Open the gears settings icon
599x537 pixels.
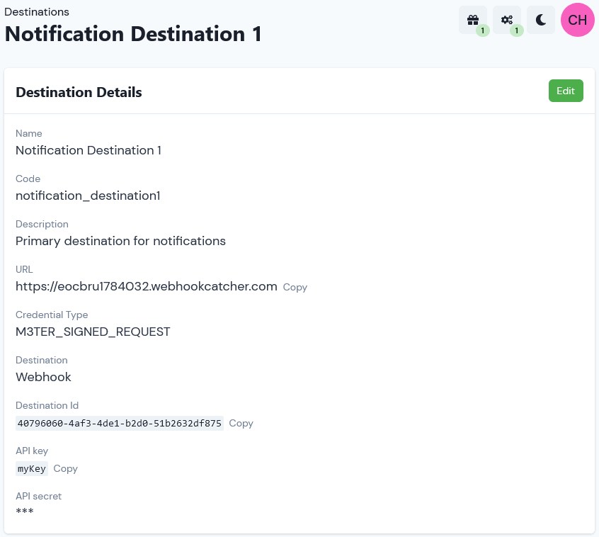click(x=506, y=20)
